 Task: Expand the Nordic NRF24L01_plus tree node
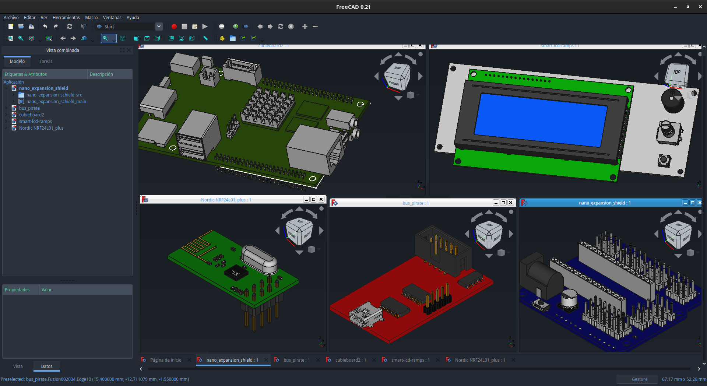6,128
